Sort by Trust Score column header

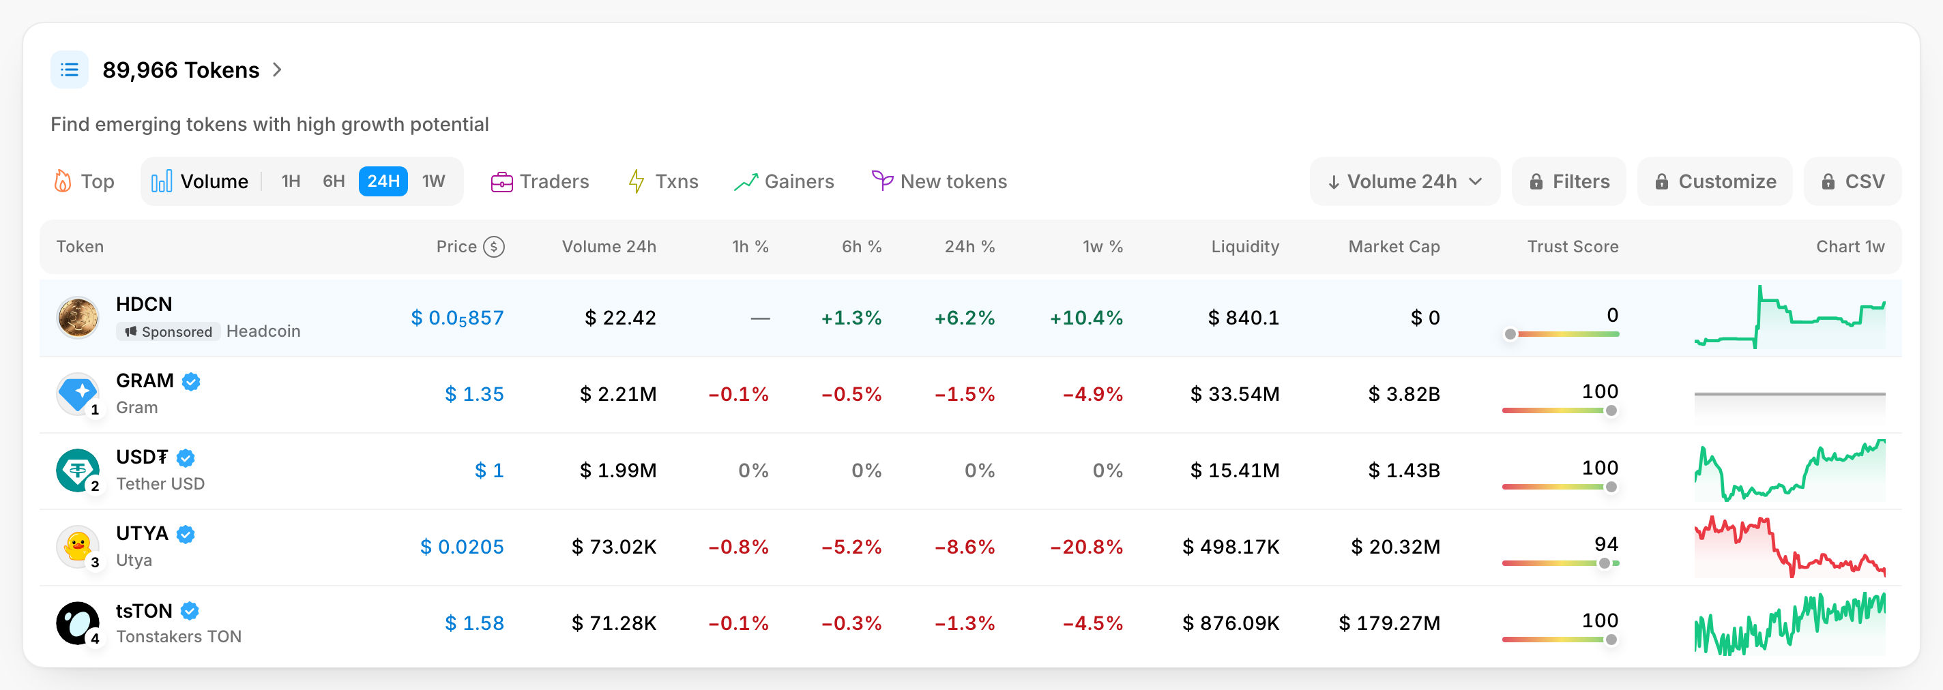tap(1573, 247)
